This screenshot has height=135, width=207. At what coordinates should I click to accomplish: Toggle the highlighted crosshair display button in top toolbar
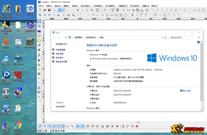55,10
